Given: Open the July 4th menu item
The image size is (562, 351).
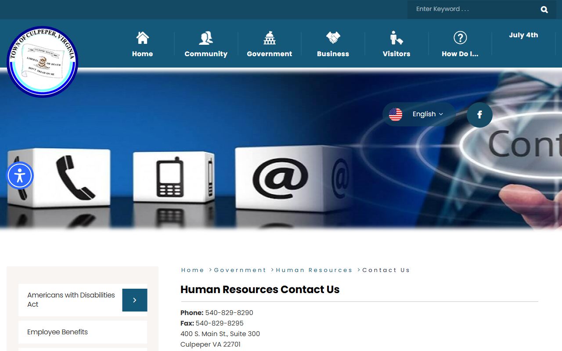Looking at the screenshot, I should 523,35.
